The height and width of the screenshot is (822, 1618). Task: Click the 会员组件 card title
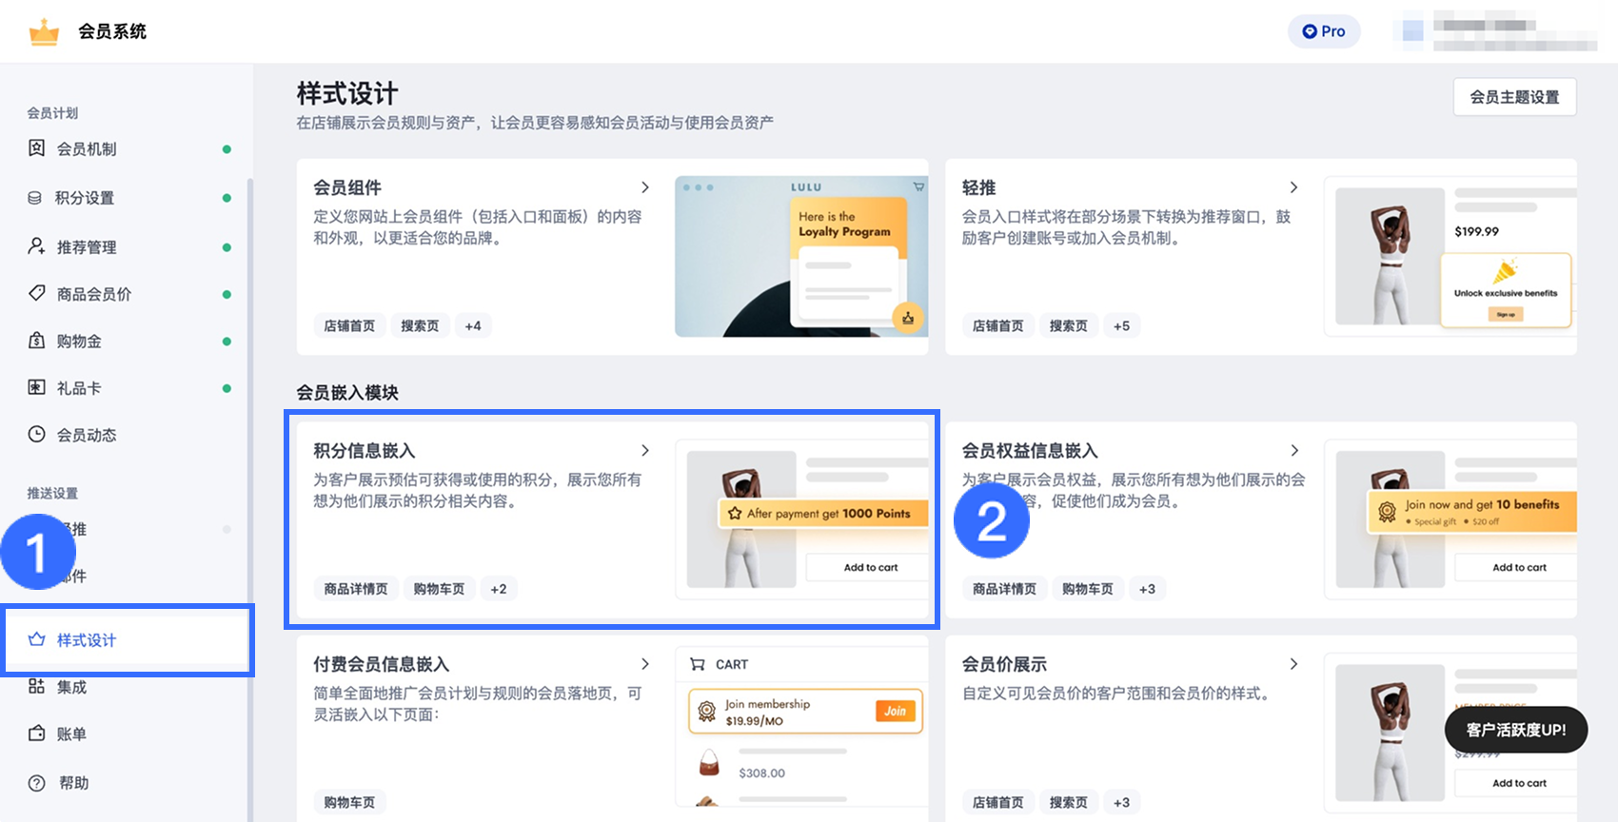point(347,187)
